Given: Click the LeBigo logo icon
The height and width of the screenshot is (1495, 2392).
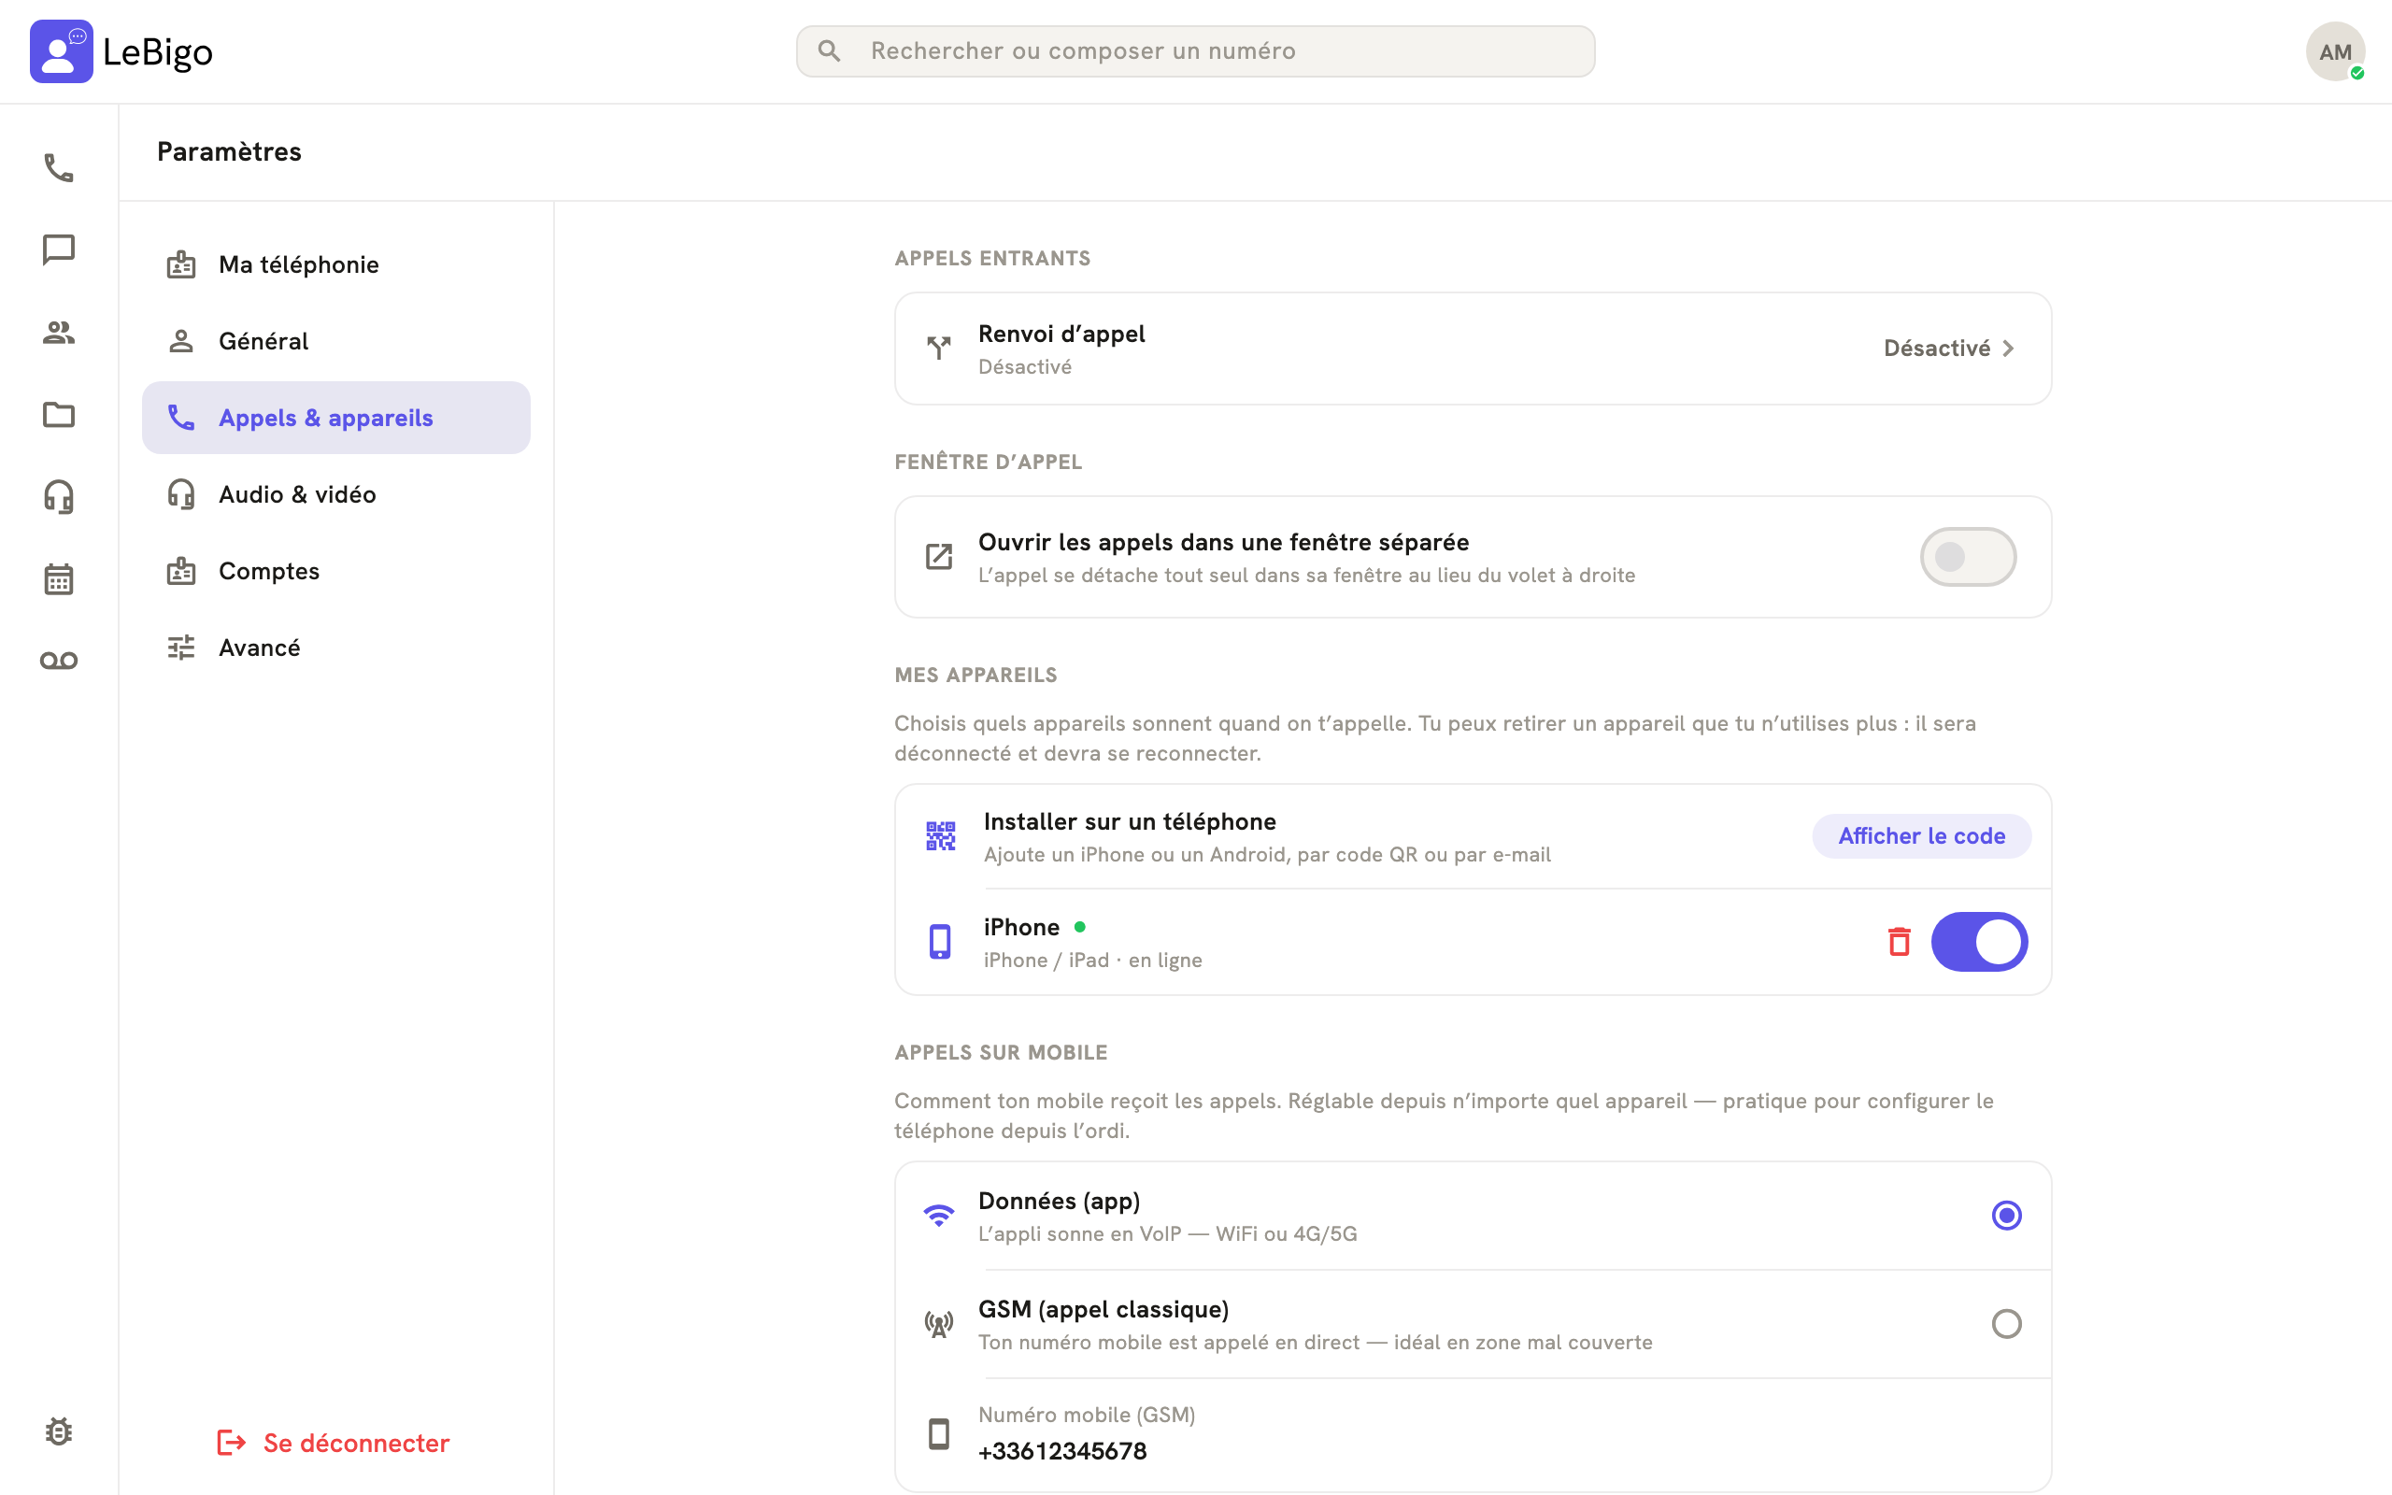Looking at the screenshot, I should pyautogui.click(x=62, y=51).
